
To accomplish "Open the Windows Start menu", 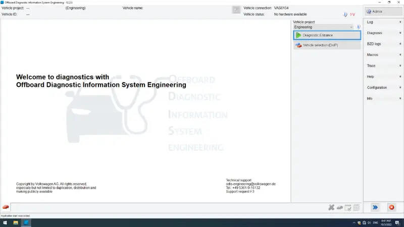I will coord(5,222).
